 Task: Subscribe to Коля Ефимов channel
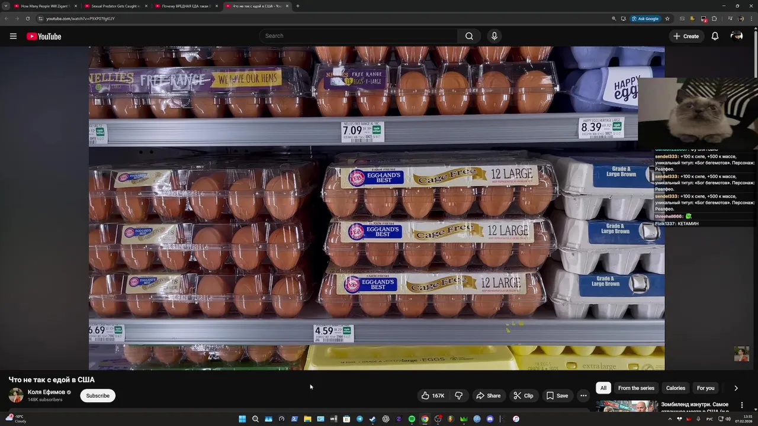[x=98, y=396]
